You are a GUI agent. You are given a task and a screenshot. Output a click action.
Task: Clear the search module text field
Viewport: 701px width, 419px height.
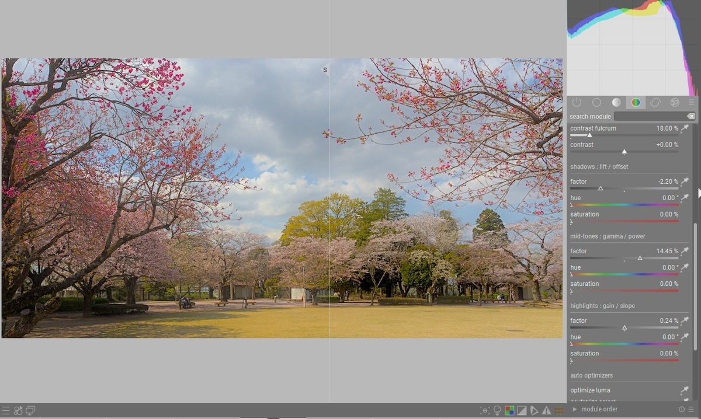click(691, 117)
